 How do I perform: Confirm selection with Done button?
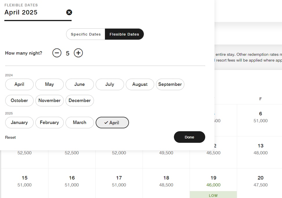point(189,137)
